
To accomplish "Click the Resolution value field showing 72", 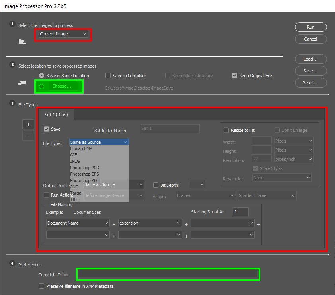I will (262, 159).
